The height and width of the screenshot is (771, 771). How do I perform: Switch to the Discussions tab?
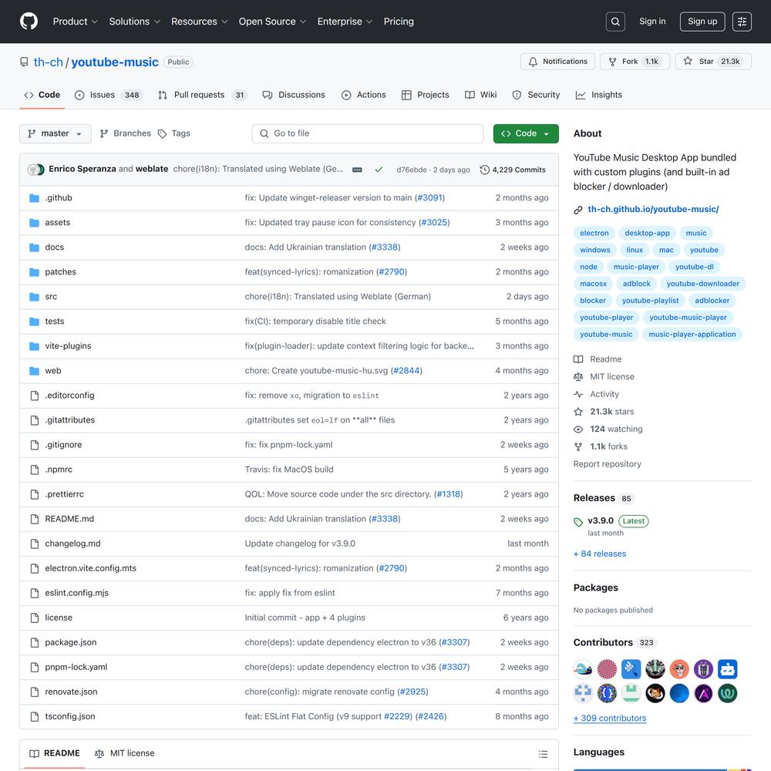tap(294, 95)
